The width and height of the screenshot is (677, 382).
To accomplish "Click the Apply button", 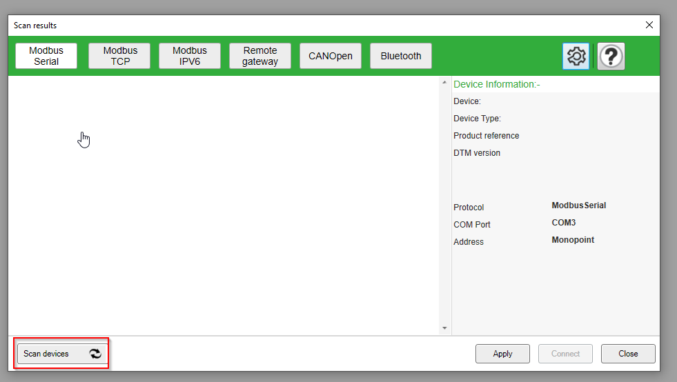I will [x=502, y=354].
